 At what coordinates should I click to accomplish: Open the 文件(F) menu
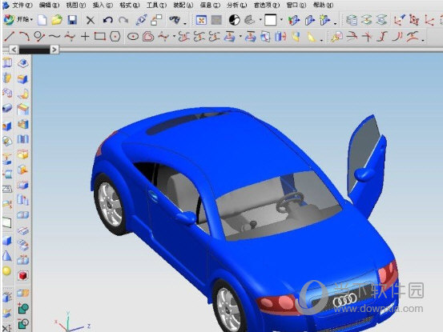pos(22,5)
